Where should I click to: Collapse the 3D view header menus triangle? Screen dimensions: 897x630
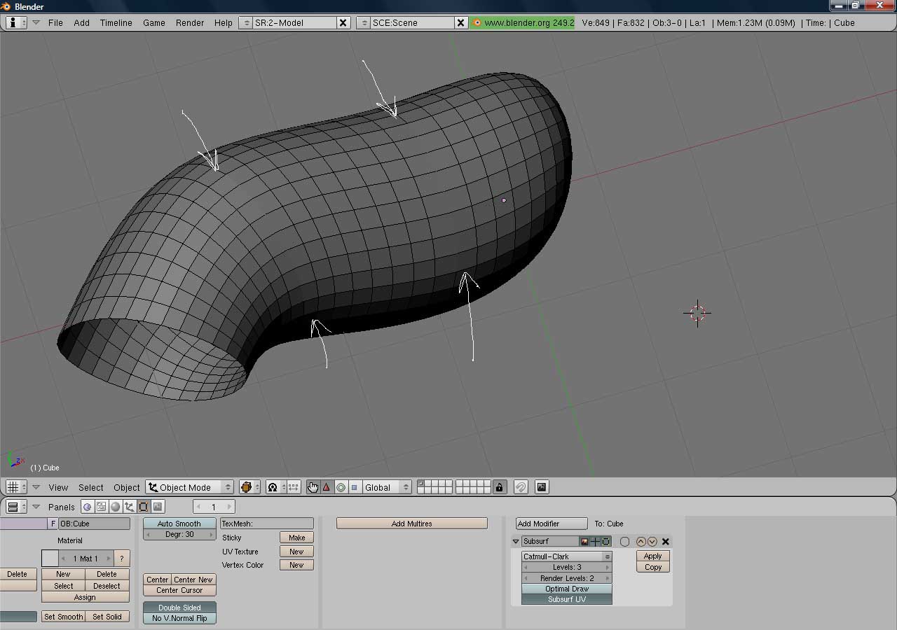(36, 487)
